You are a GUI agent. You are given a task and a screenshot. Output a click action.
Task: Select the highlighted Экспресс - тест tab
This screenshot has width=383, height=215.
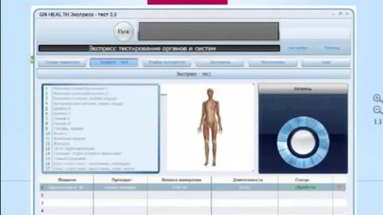(114, 62)
